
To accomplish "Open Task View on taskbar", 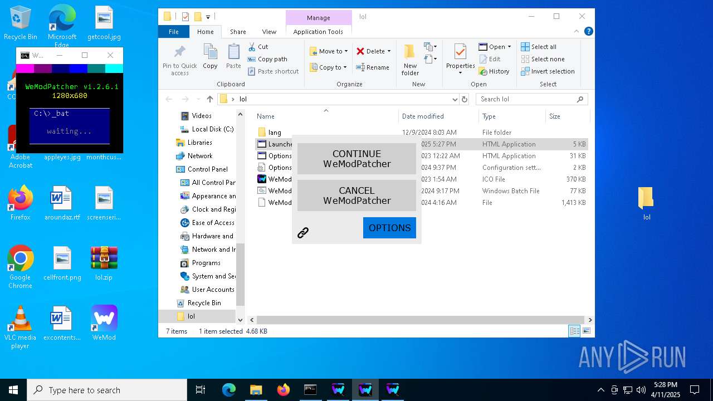I will tap(201, 390).
